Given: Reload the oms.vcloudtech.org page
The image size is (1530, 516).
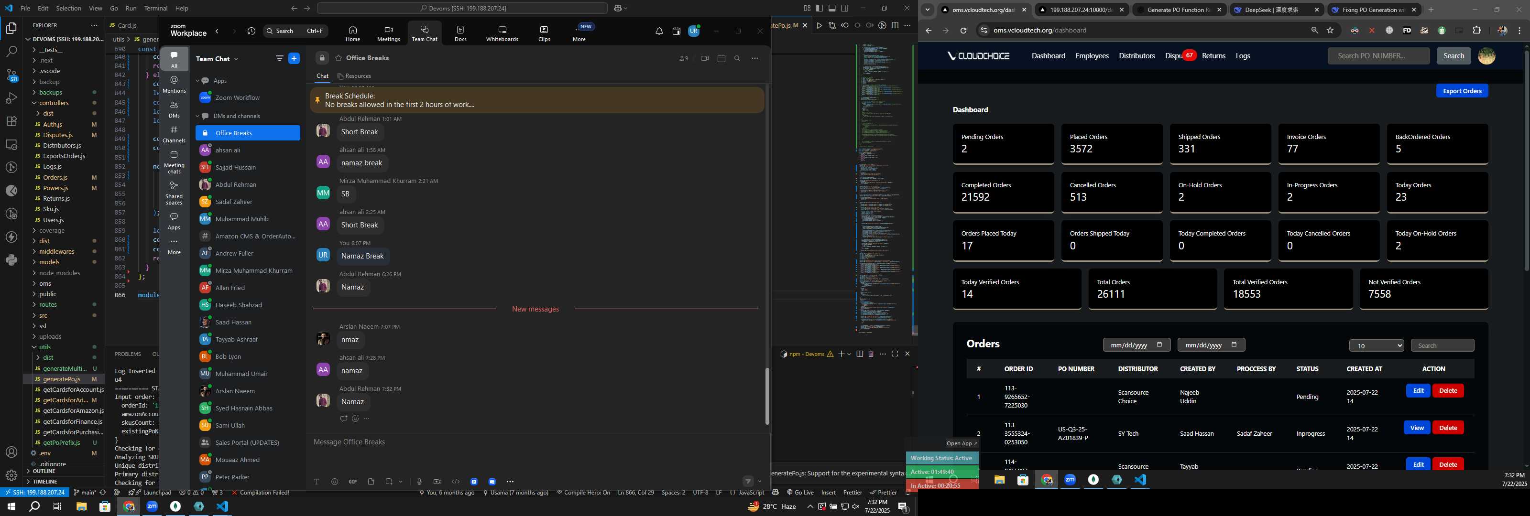Looking at the screenshot, I should pyautogui.click(x=963, y=30).
